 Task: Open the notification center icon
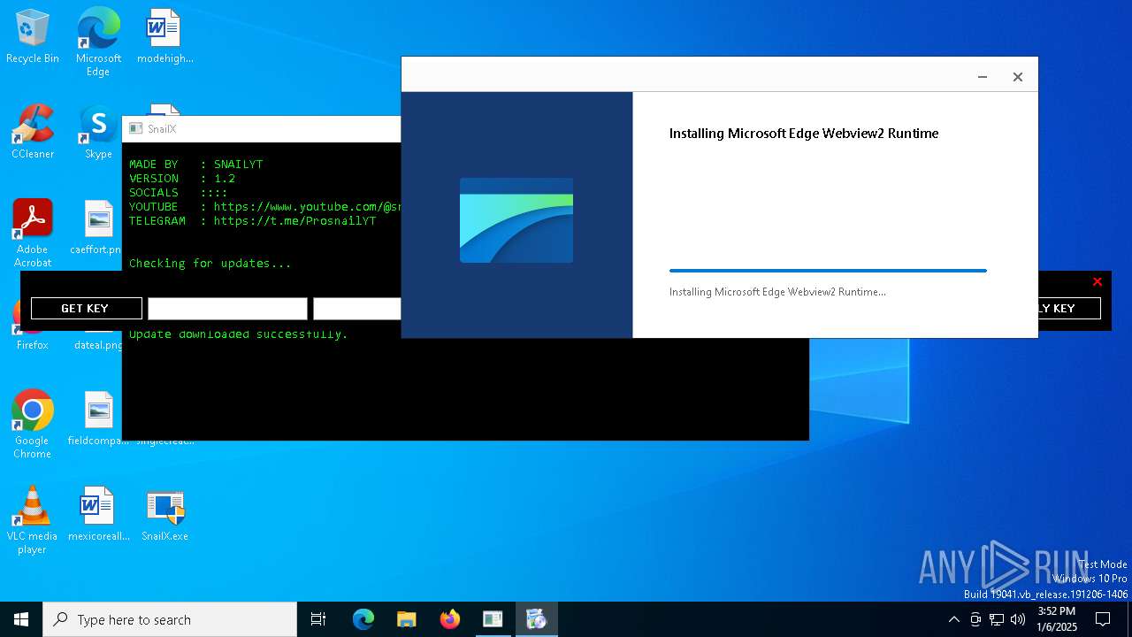(1103, 619)
